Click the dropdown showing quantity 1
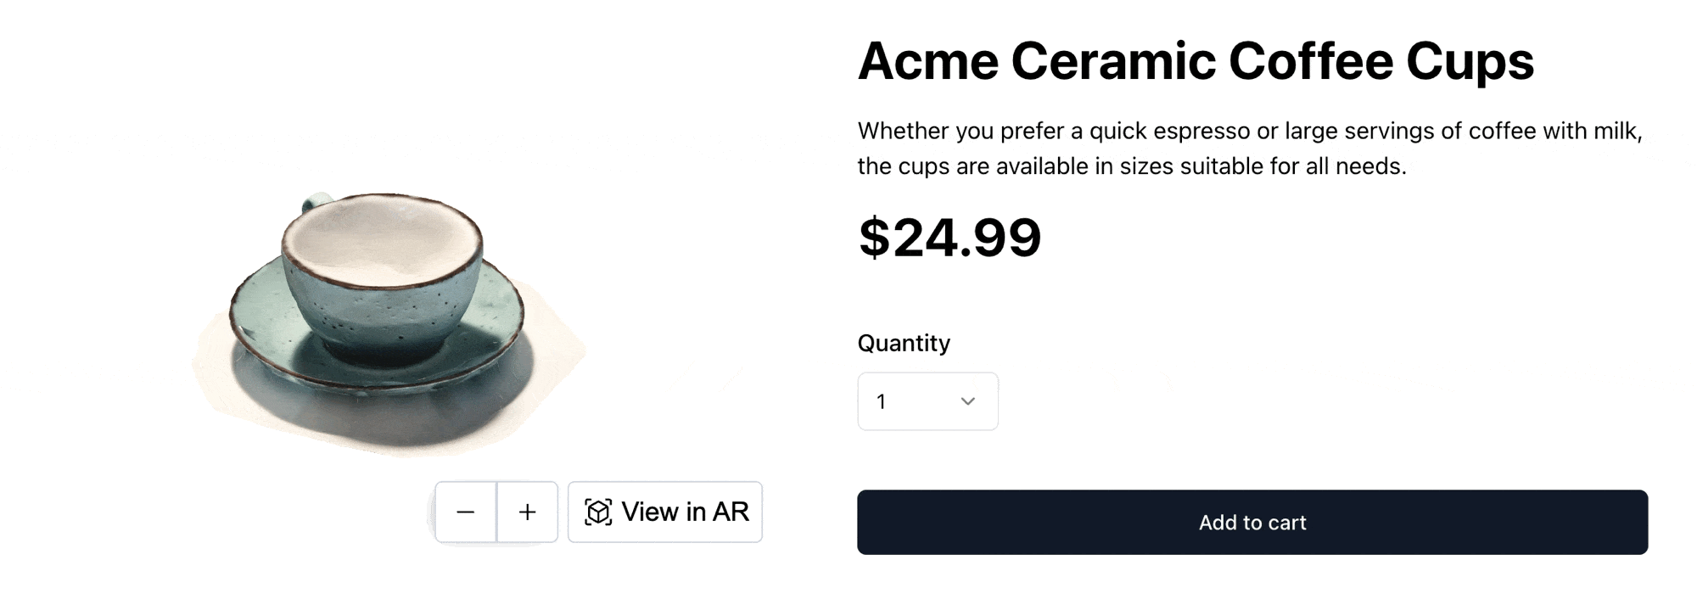1697x605 pixels. point(927,401)
